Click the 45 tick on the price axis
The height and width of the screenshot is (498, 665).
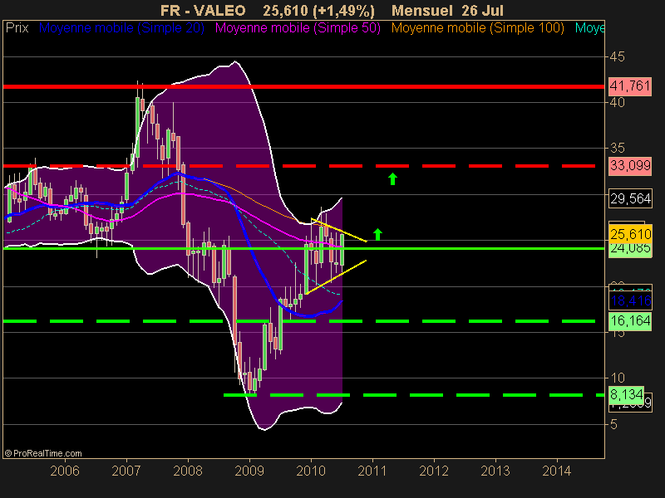click(617, 56)
